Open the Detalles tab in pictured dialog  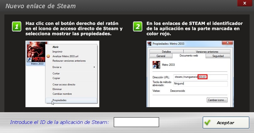(x=166, y=52)
